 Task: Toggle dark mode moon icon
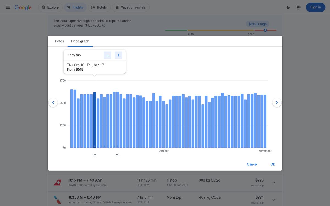pyautogui.click(x=288, y=7)
